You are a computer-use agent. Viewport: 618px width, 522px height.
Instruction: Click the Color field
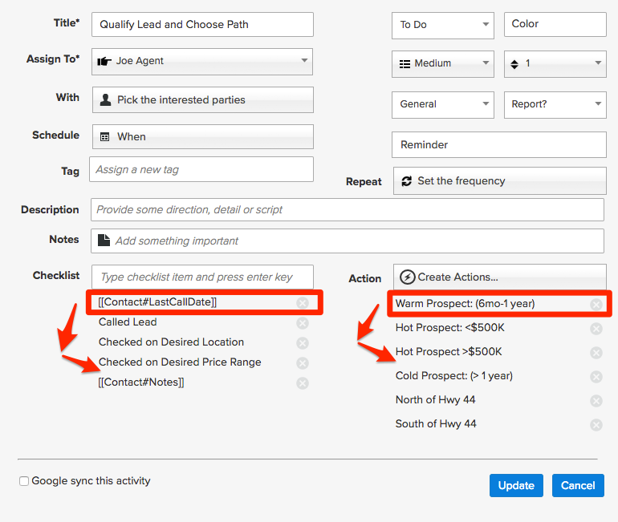coord(555,24)
